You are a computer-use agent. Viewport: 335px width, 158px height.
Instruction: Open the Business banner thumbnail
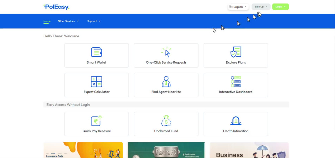tap(249, 150)
